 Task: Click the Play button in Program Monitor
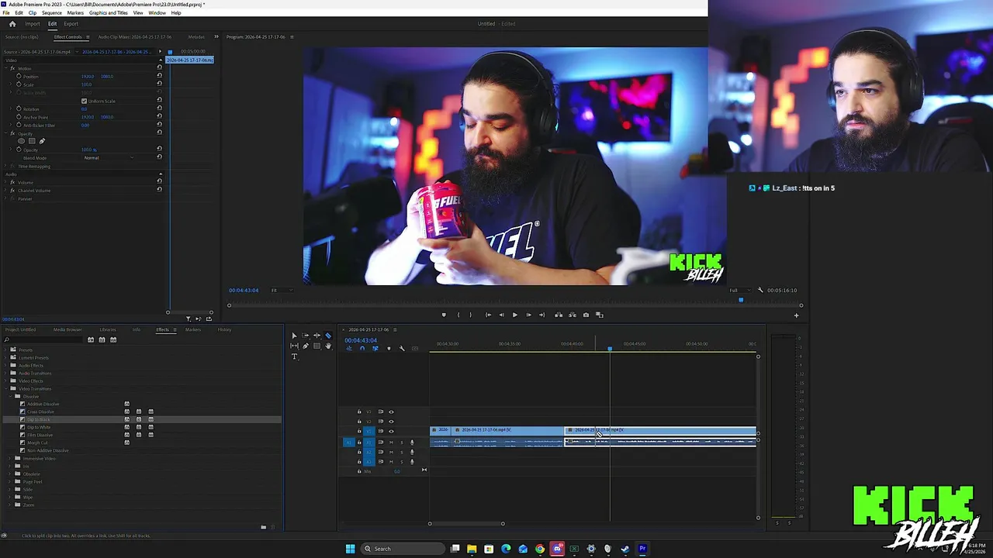514,315
